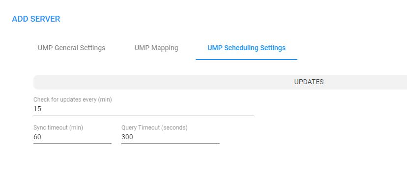Place cursor on the value 15
Screen dimensions: 407x184
pyautogui.click(x=37, y=109)
